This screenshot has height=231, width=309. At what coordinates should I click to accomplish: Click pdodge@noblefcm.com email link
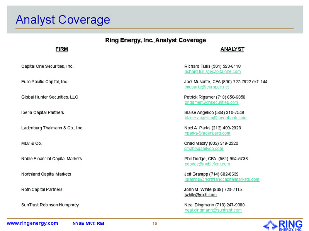tap(207, 164)
